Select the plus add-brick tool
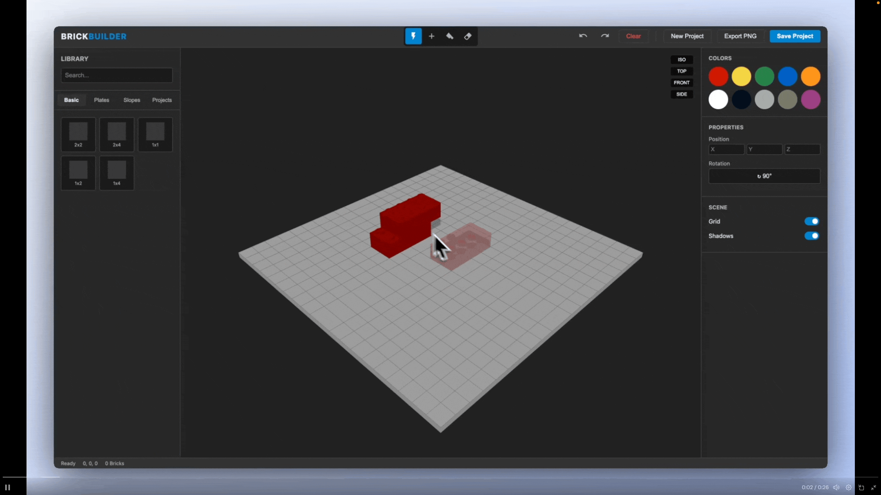Image resolution: width=881 pixels, height=495 pixels. pos(432,36)
